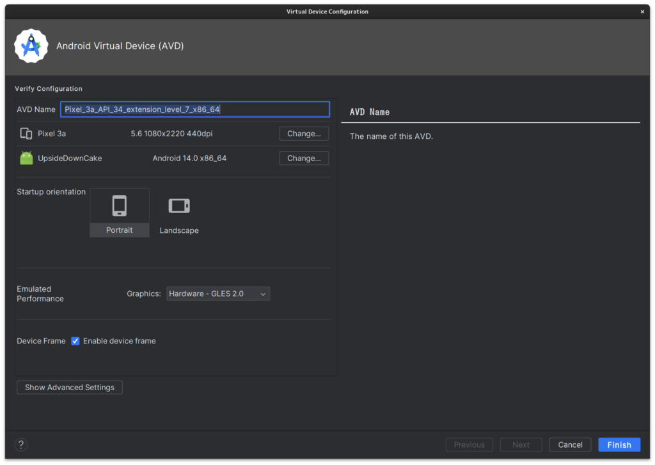
Task: Open the Graphics dropdown
Action: coord(218,294)
